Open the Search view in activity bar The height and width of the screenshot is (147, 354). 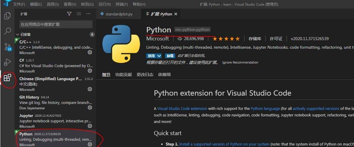7,31
